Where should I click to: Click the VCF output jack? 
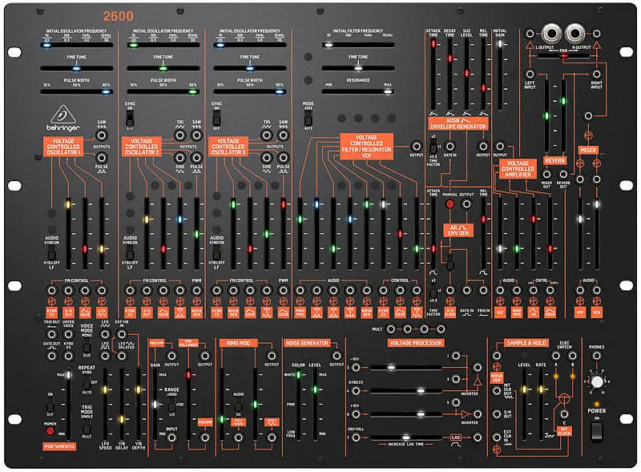[416, 147]
